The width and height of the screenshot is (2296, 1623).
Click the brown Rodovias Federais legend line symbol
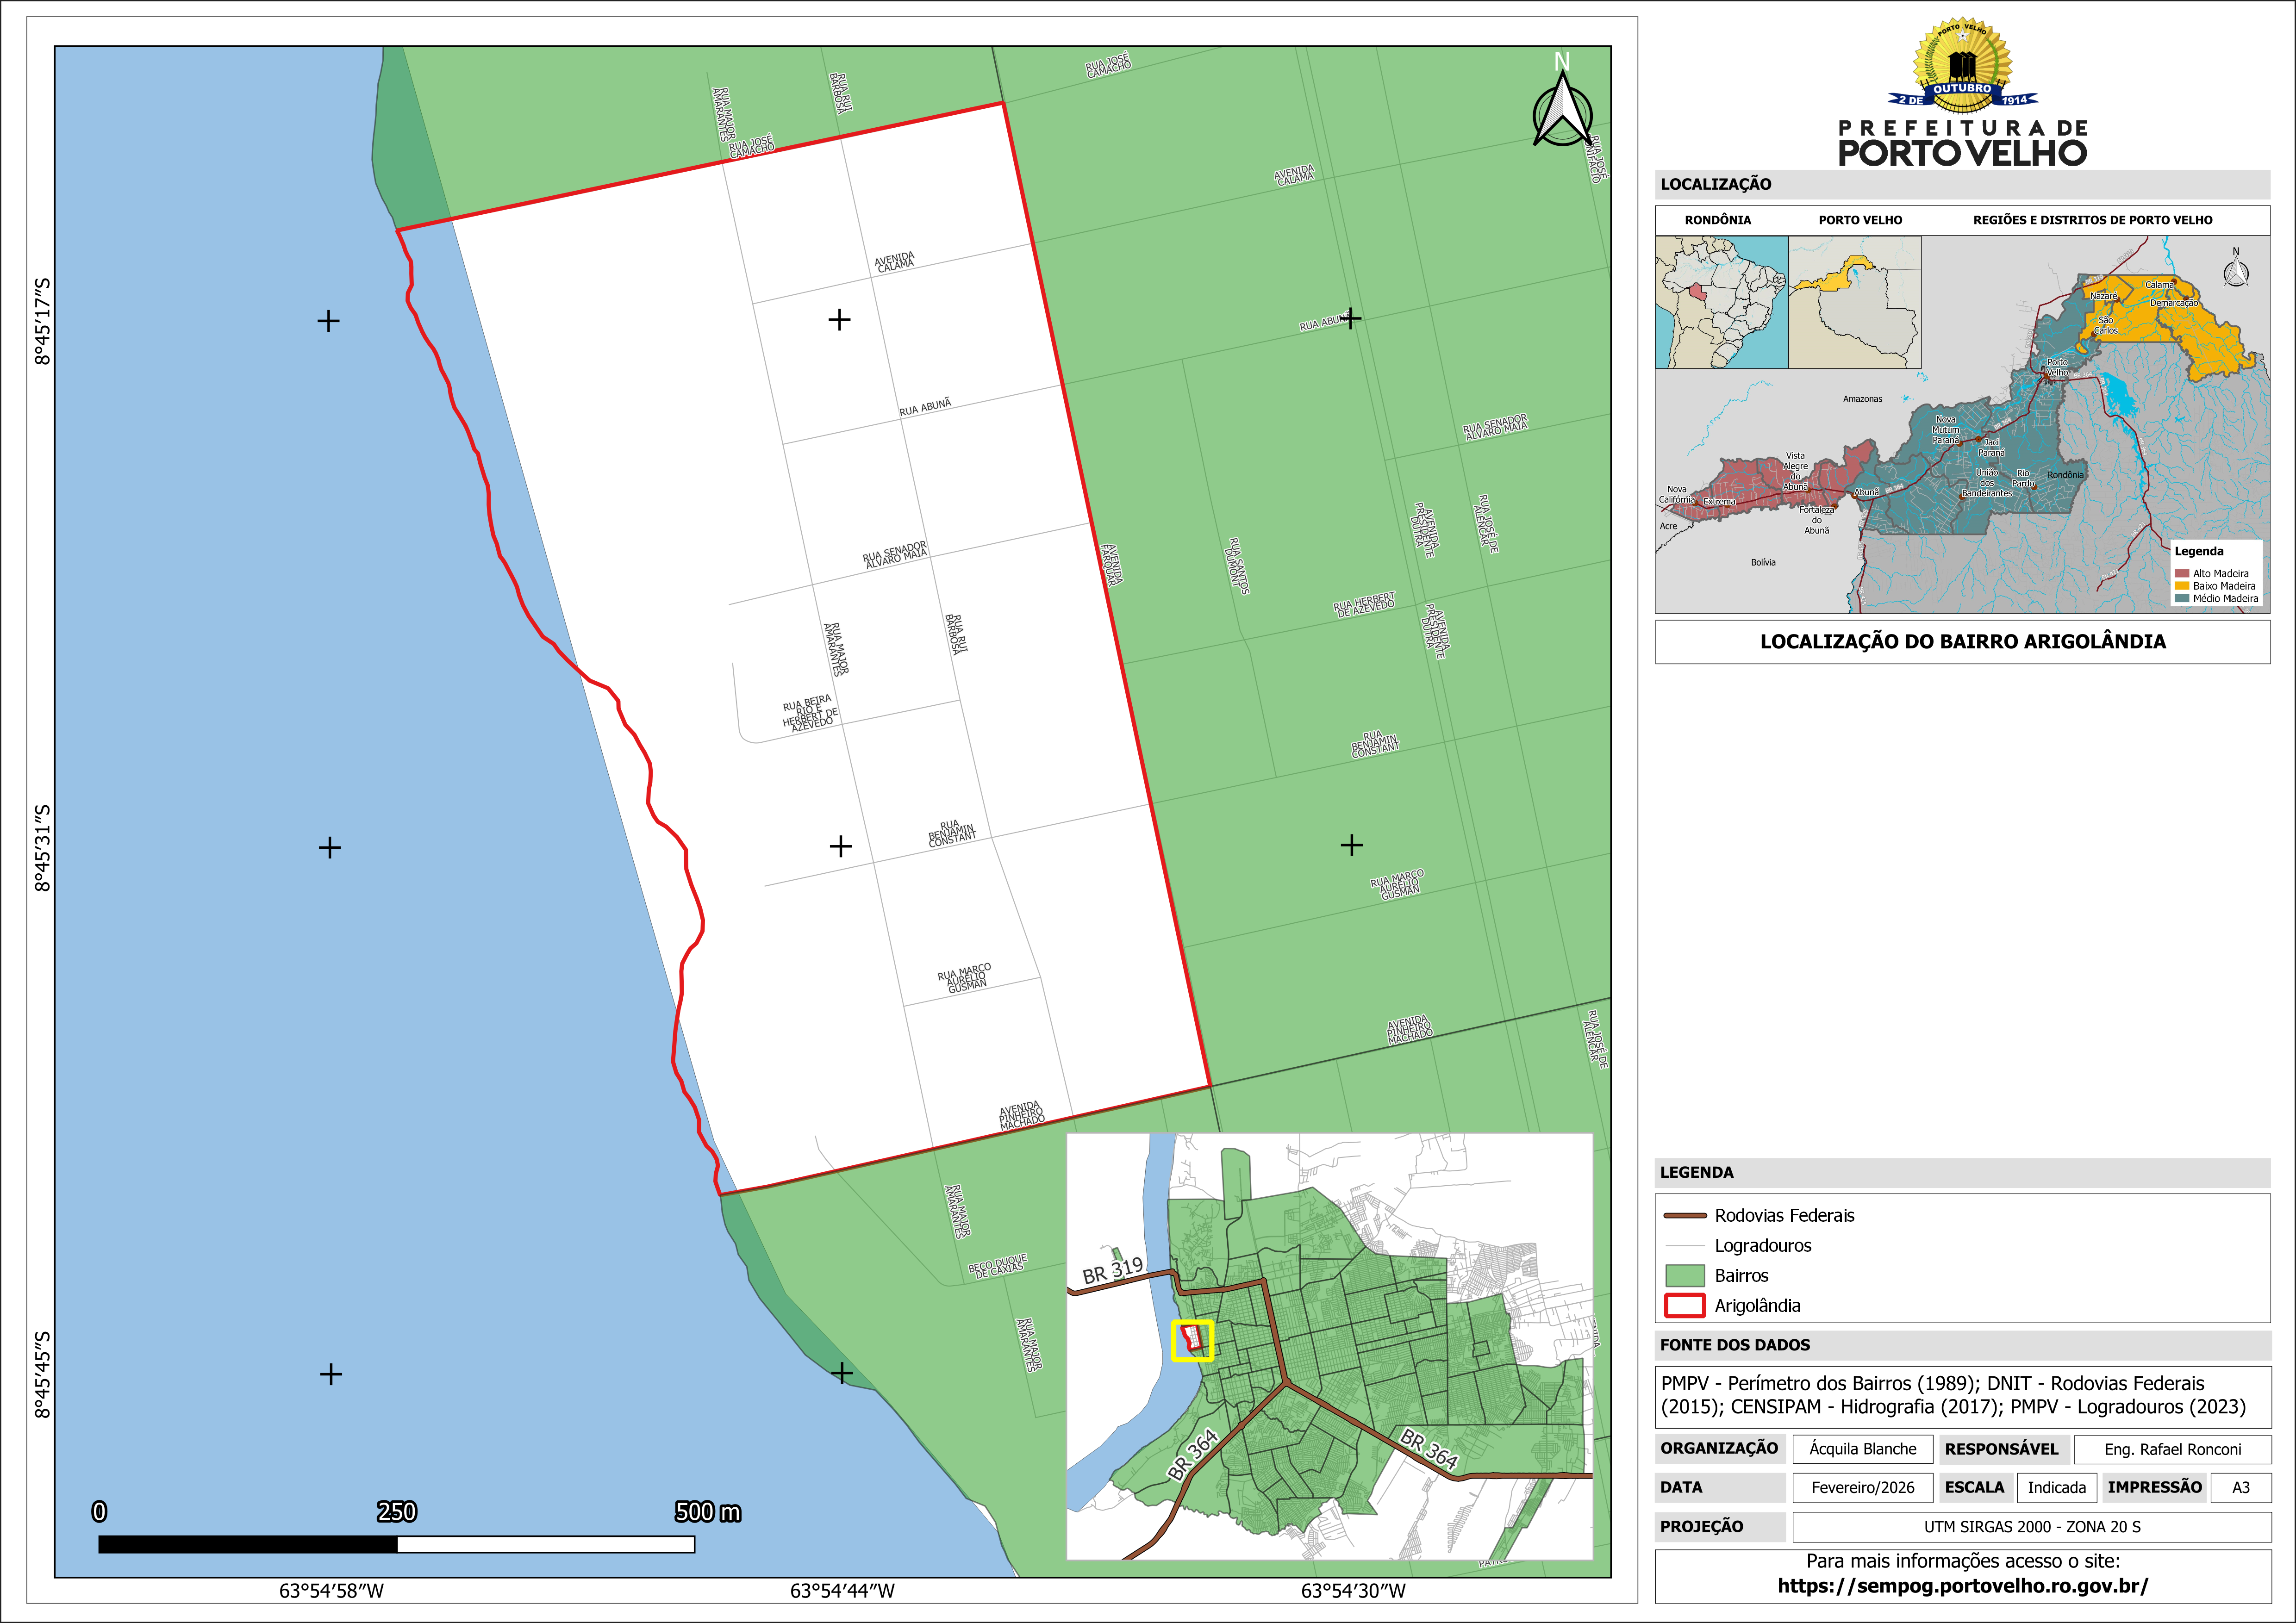[1685, 1216]
